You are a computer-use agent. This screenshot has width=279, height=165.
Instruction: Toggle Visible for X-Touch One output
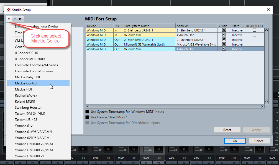tap(224, 49)
